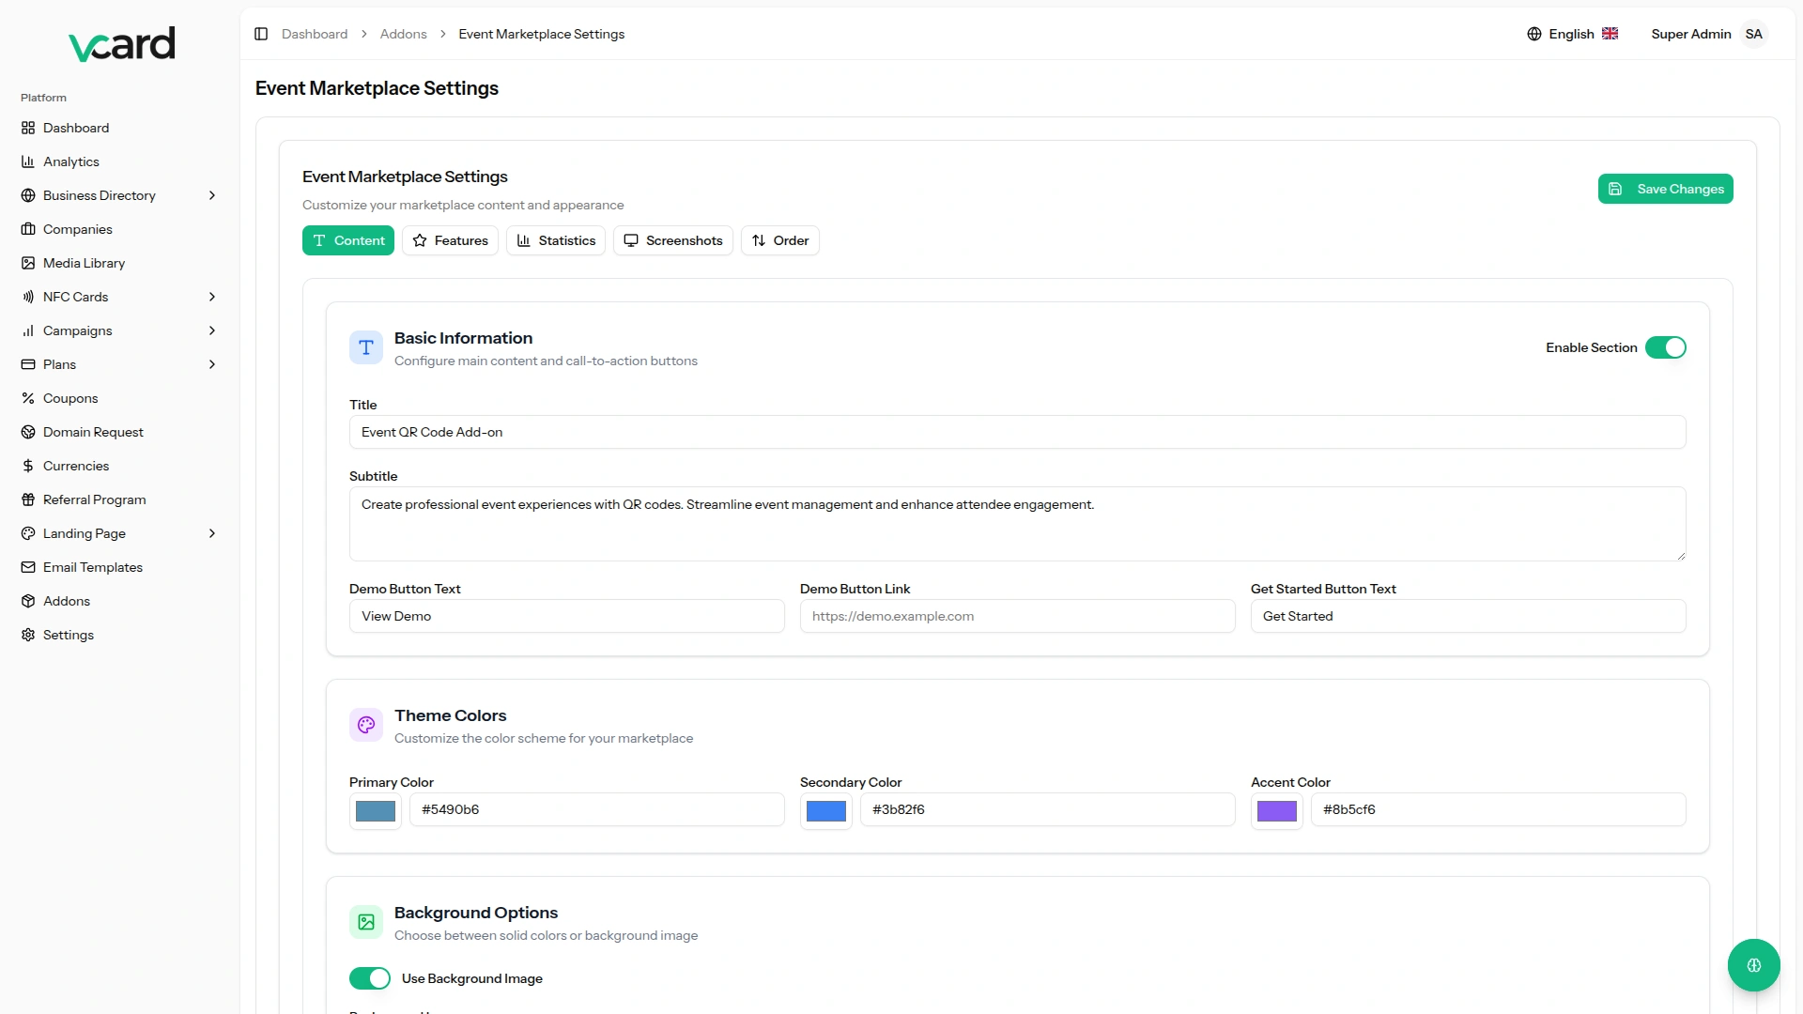Image resolution: width=1803 pixels, height=1014 pixels.
Task: Open the Secondary Color swatch picker
Action: coord(826,811)
